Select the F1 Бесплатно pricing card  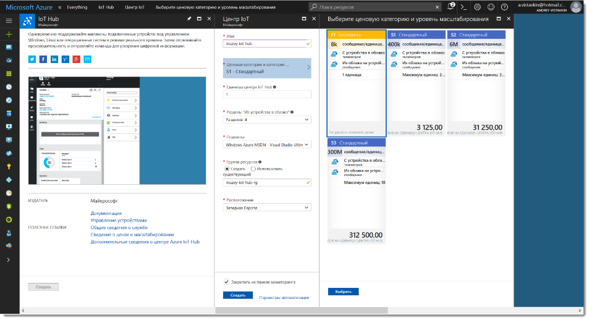pos(357,83)
